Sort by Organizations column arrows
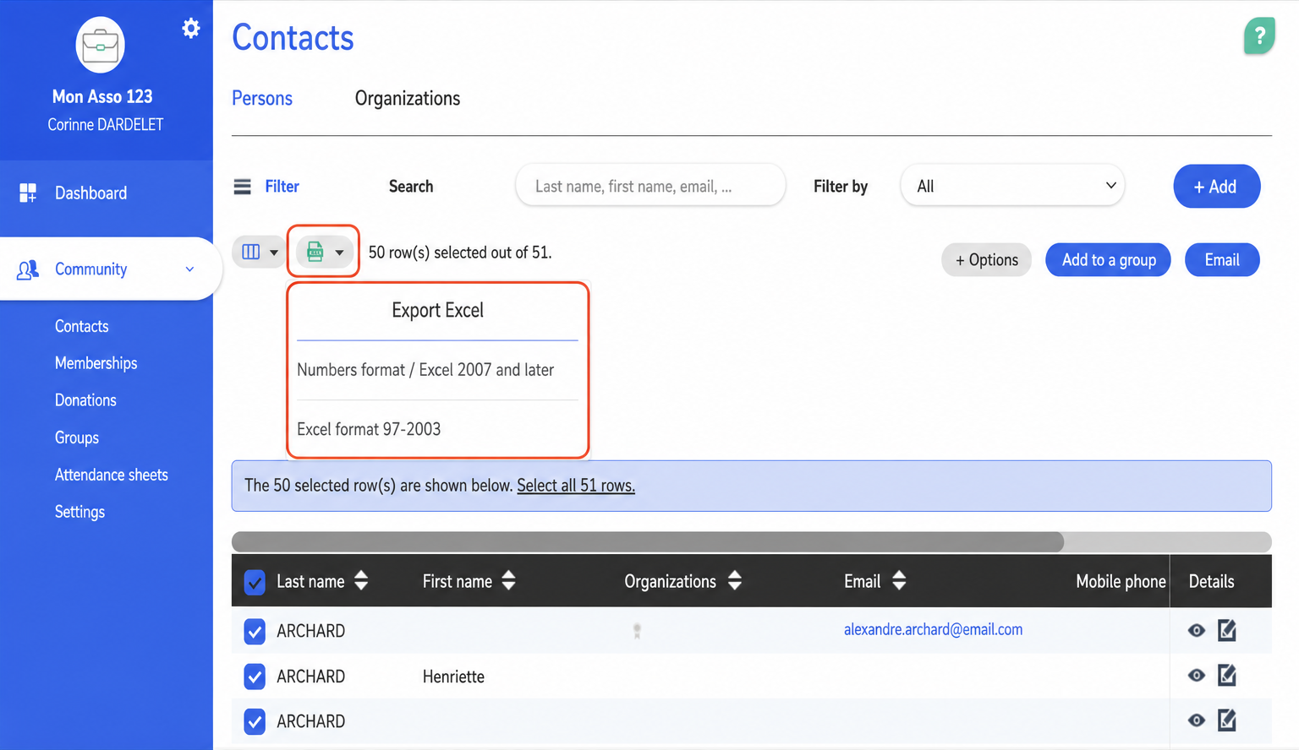The height and width of the screenshot is (750, 1299). pos(735,580)
